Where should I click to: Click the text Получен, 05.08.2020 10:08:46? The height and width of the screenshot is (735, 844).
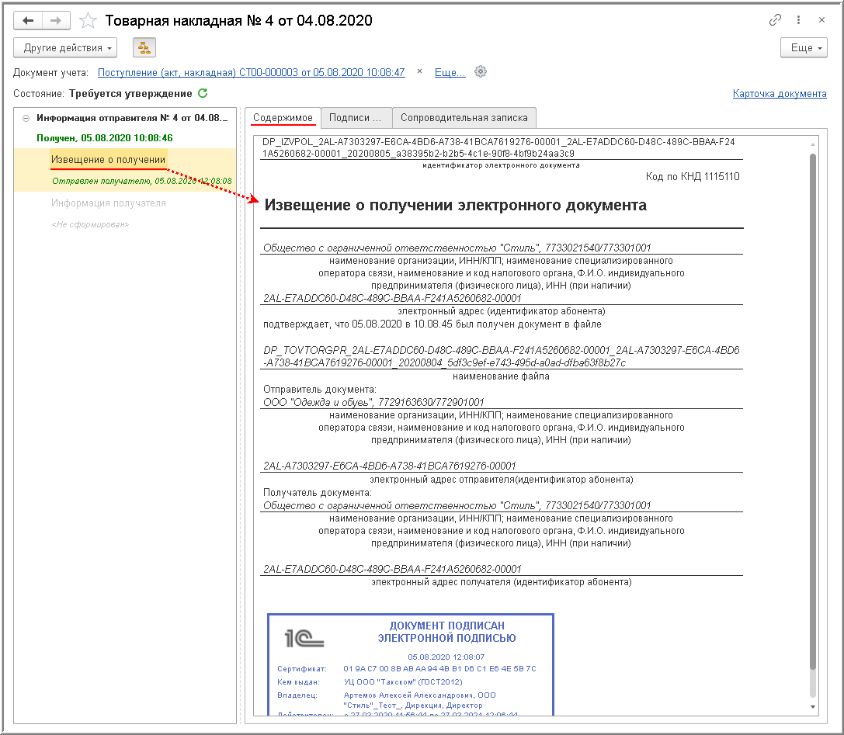coord(104,138)
